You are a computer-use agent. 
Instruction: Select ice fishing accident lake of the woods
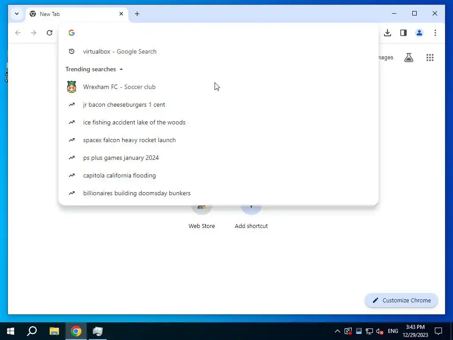(219, 122)
